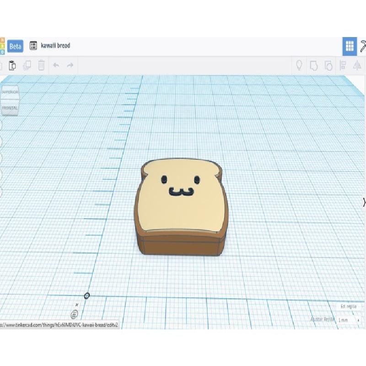Open the Ajustar Rejilla 1 mm dropdown
The image size is (366, 366).
[349, 320]
